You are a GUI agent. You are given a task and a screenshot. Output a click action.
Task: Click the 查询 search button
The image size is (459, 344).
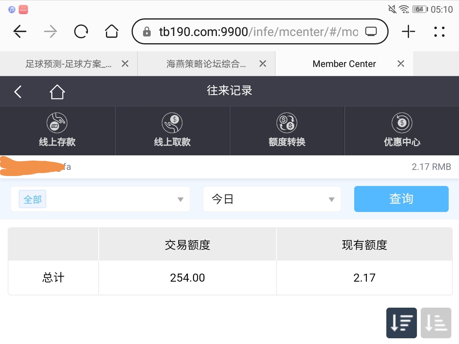pos(401,199)
